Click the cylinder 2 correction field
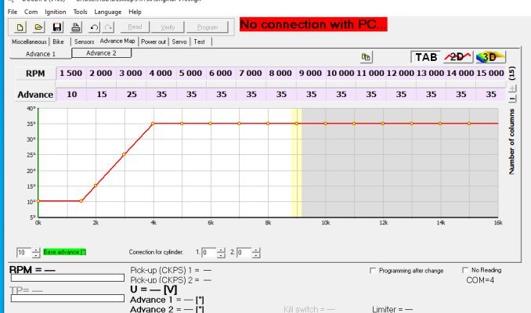This screenshot has width=531, height=313. pos(244,253)
